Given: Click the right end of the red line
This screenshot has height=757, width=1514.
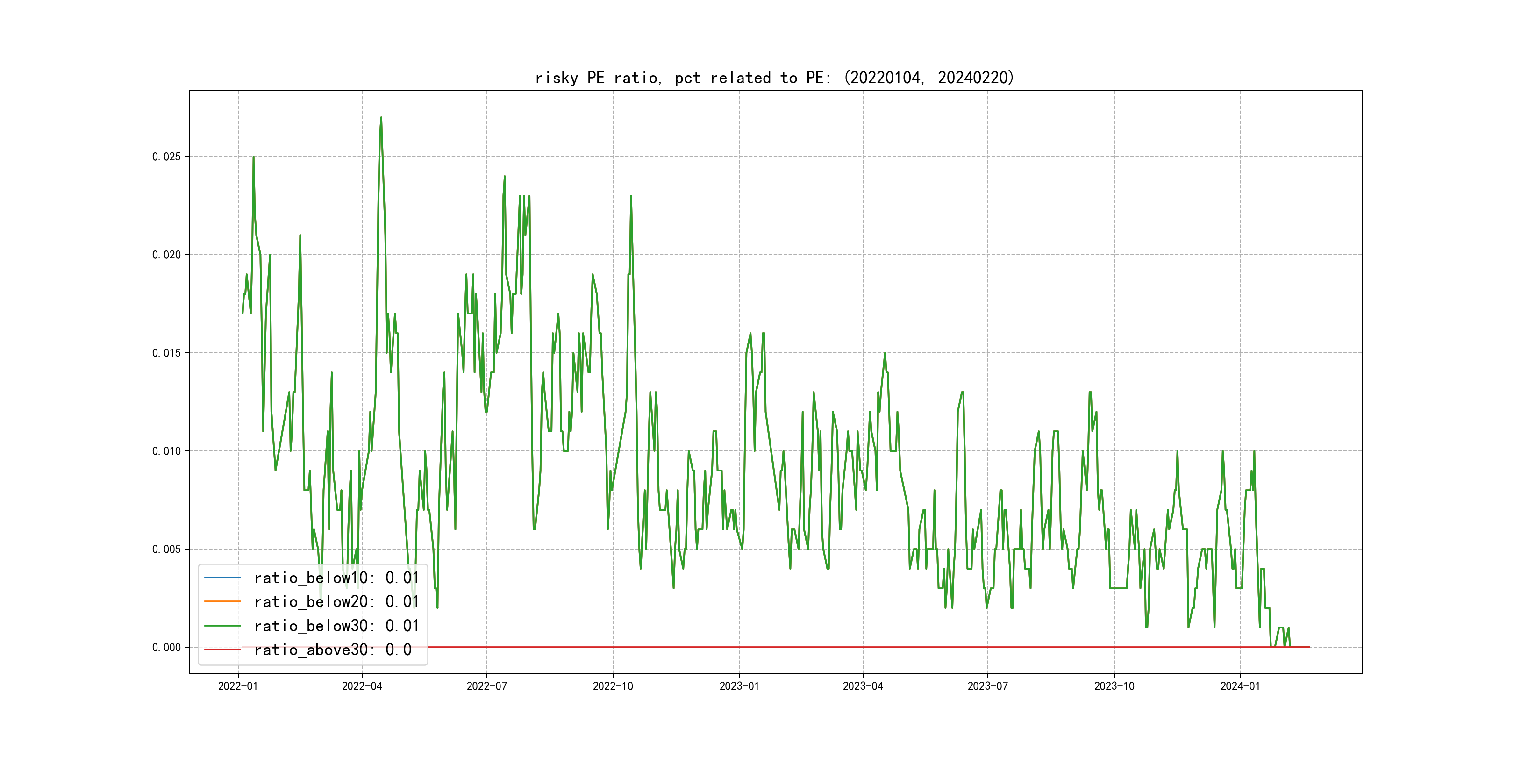Looking at the screenshot, I should coord(1308,647).
